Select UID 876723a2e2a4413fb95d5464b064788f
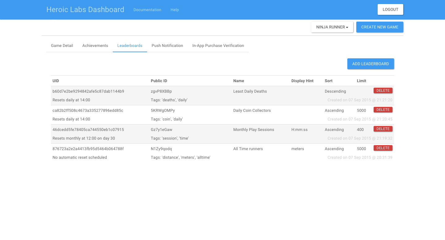Image resolution: width=445 pixels, height=240 pixels. (88, 149)
